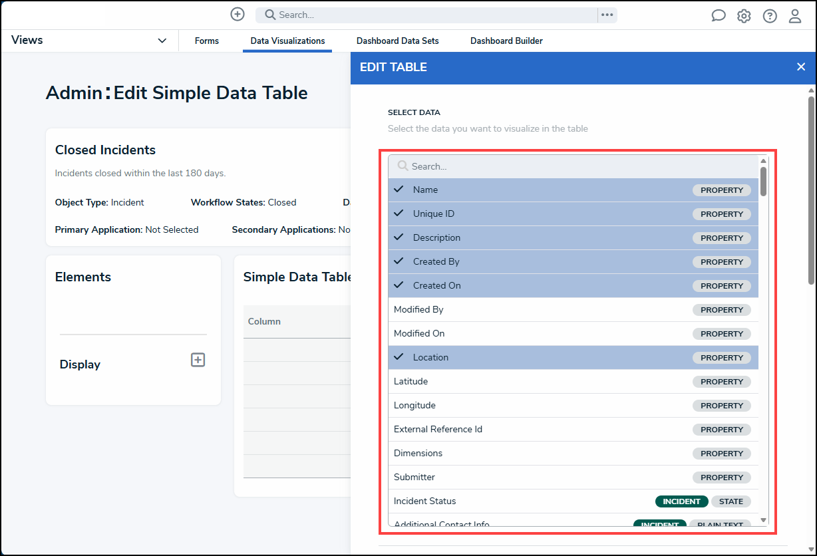Select the Modified By property
Screen dimensions: 817x556
(573, 310)
